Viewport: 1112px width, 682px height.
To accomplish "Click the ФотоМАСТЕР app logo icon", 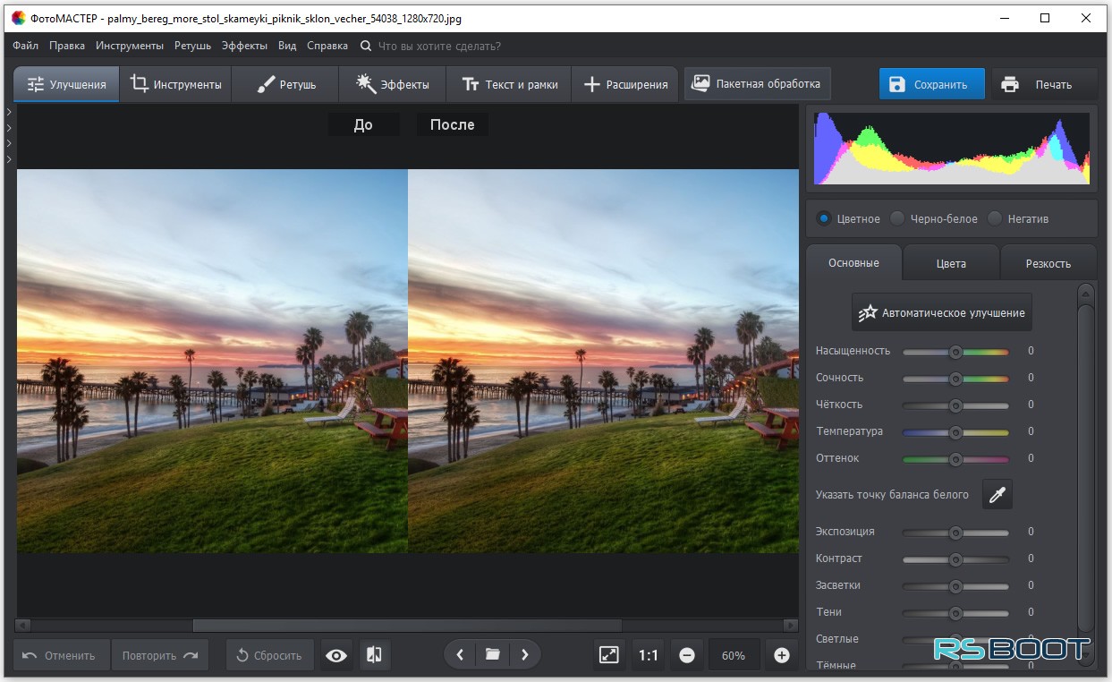I will coord(18,18).
